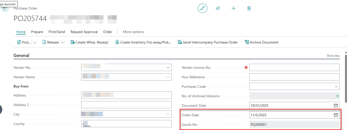
Task: Click the delete trash icon
Action: click(x=249, y=8)
